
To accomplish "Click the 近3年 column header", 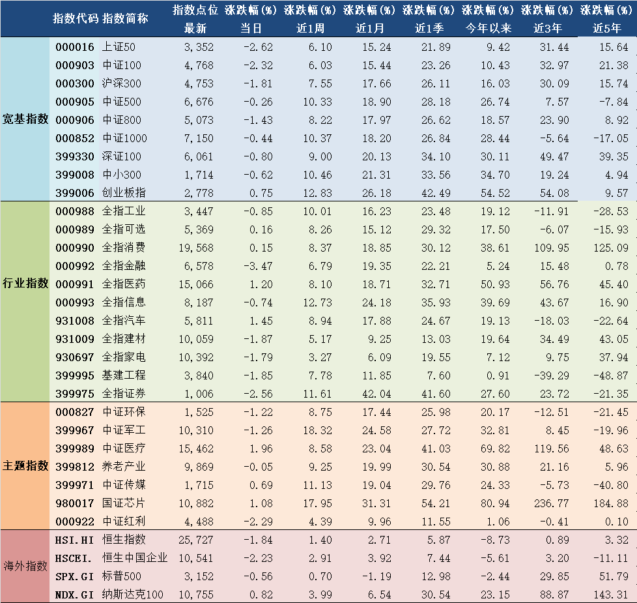I will point(548,29).
